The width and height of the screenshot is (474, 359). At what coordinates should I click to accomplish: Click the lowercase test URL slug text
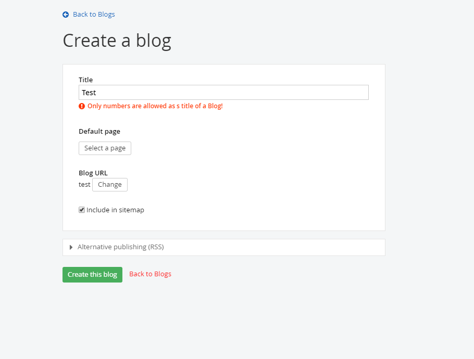(x=84, y=185)
